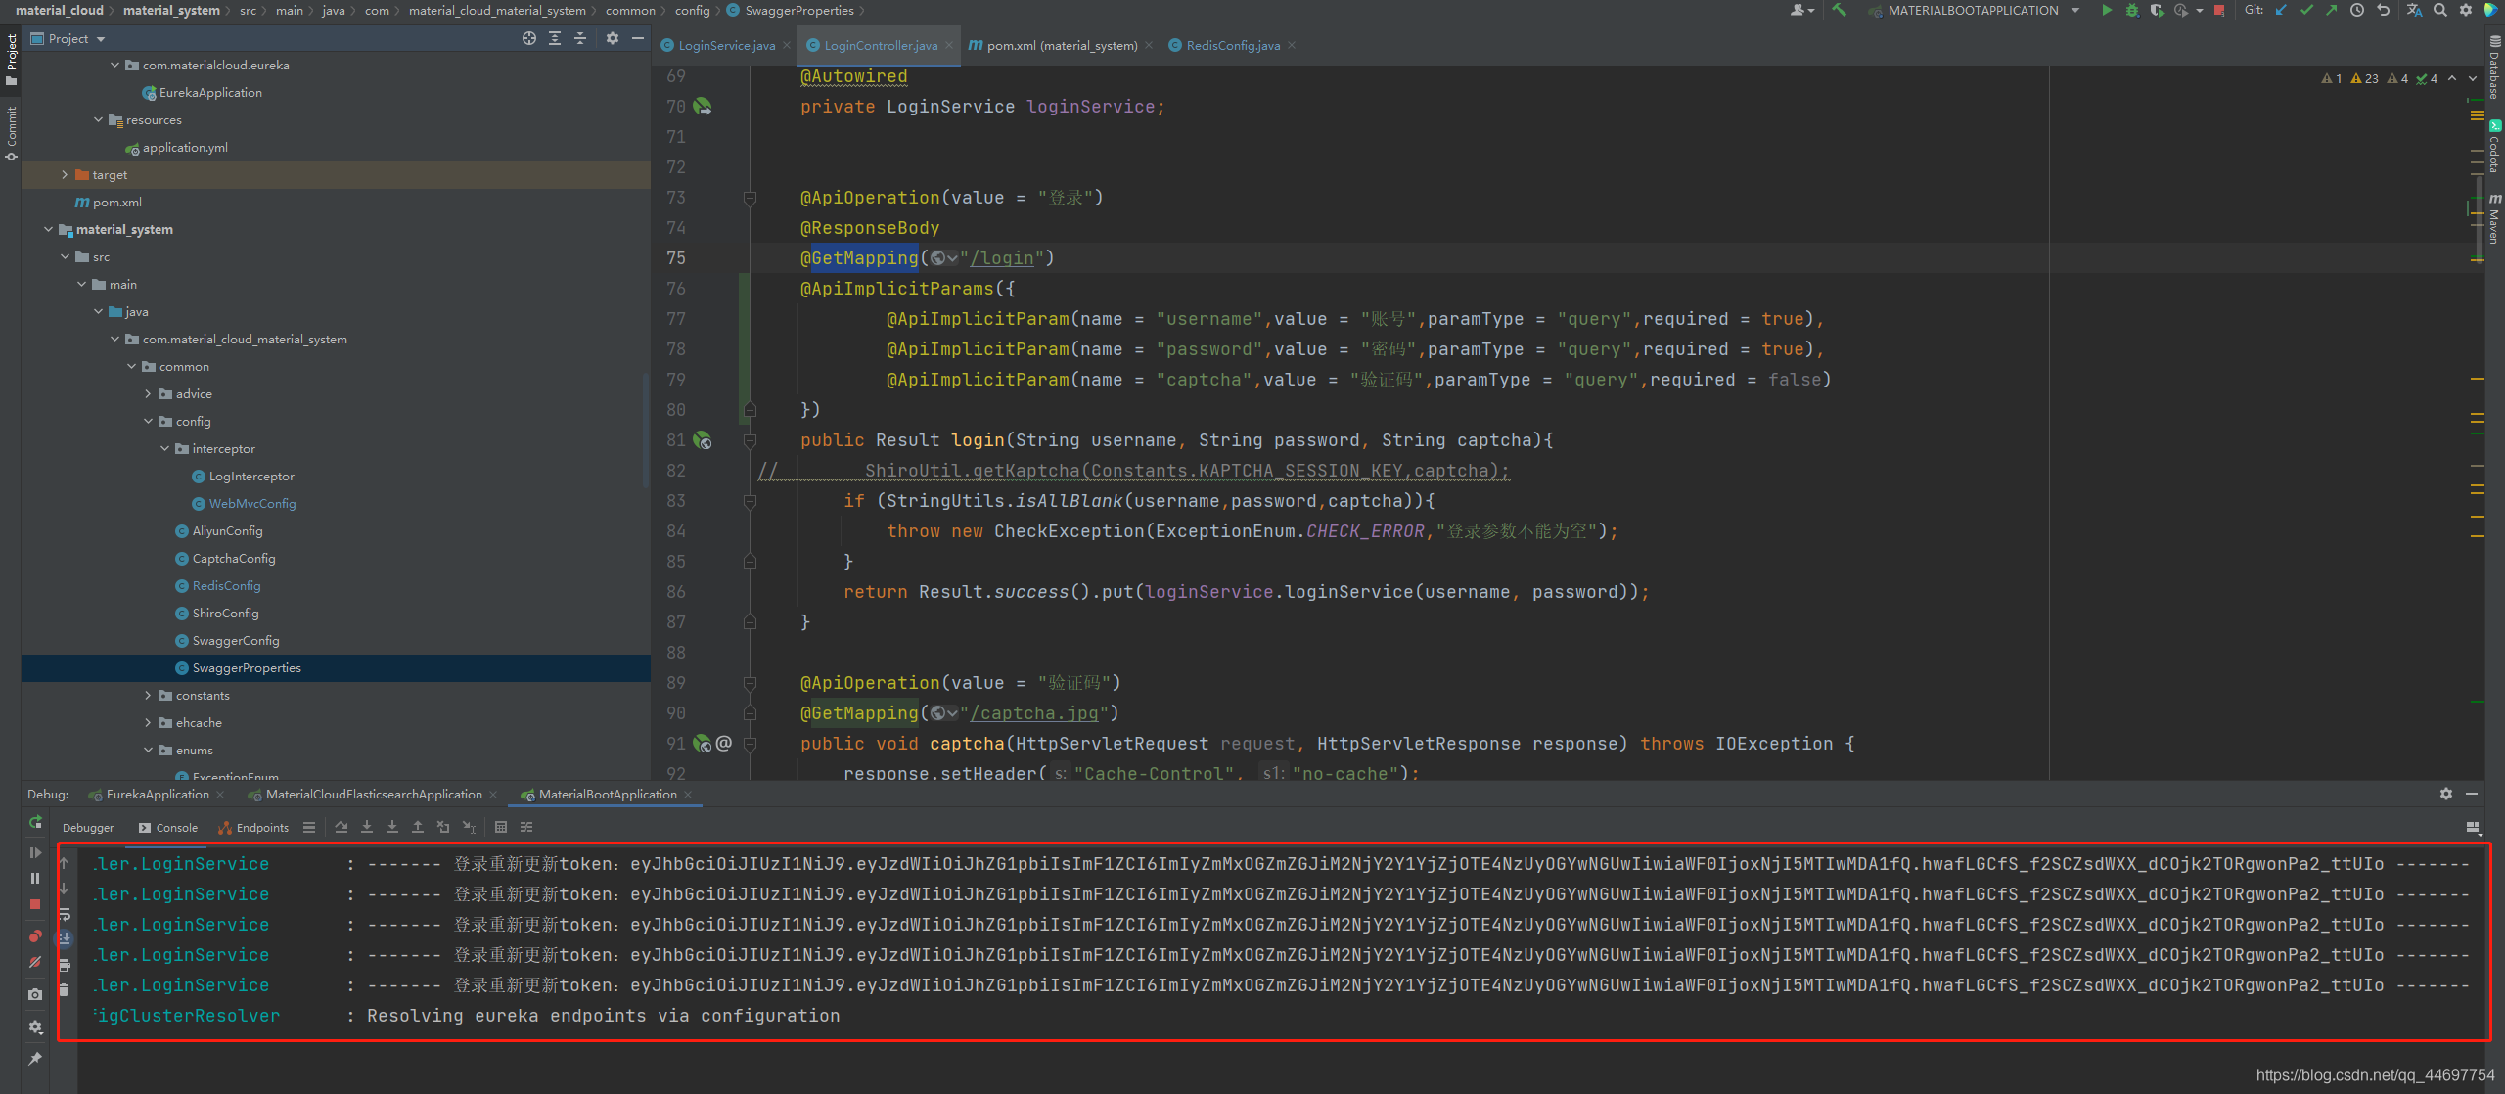The height and width of the screenshot is (1094, 2505).
Task: Open the EurekaApplication debug session tab
Action: [157, 795]
